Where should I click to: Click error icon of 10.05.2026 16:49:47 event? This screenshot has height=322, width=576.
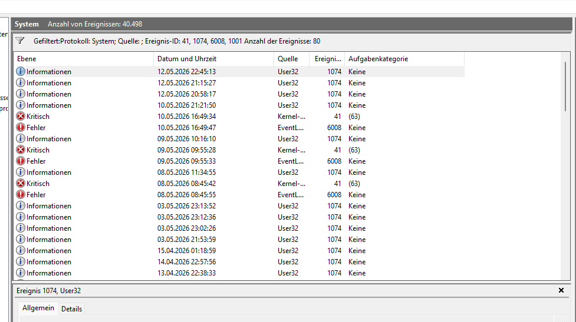pos(21,128)
